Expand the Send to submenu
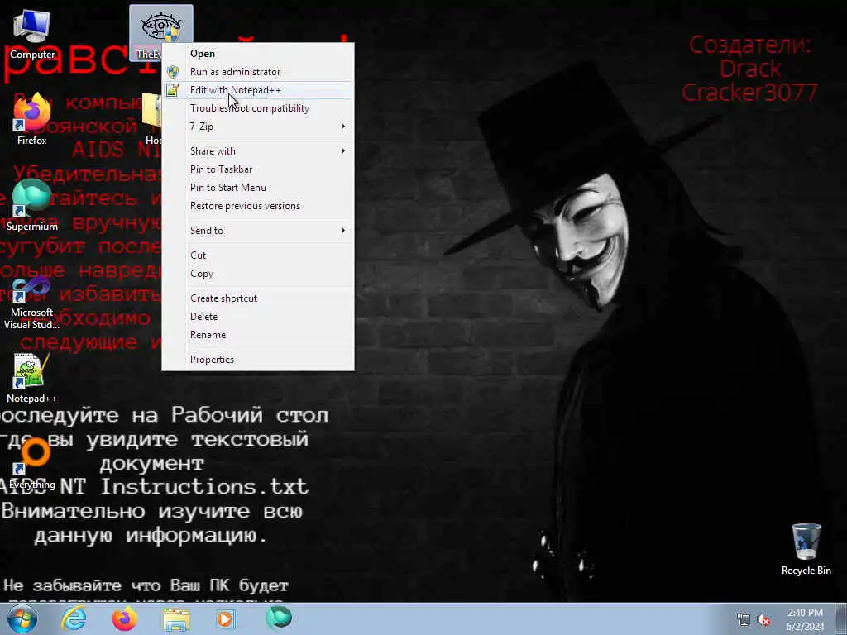 (x=258, y=231)
